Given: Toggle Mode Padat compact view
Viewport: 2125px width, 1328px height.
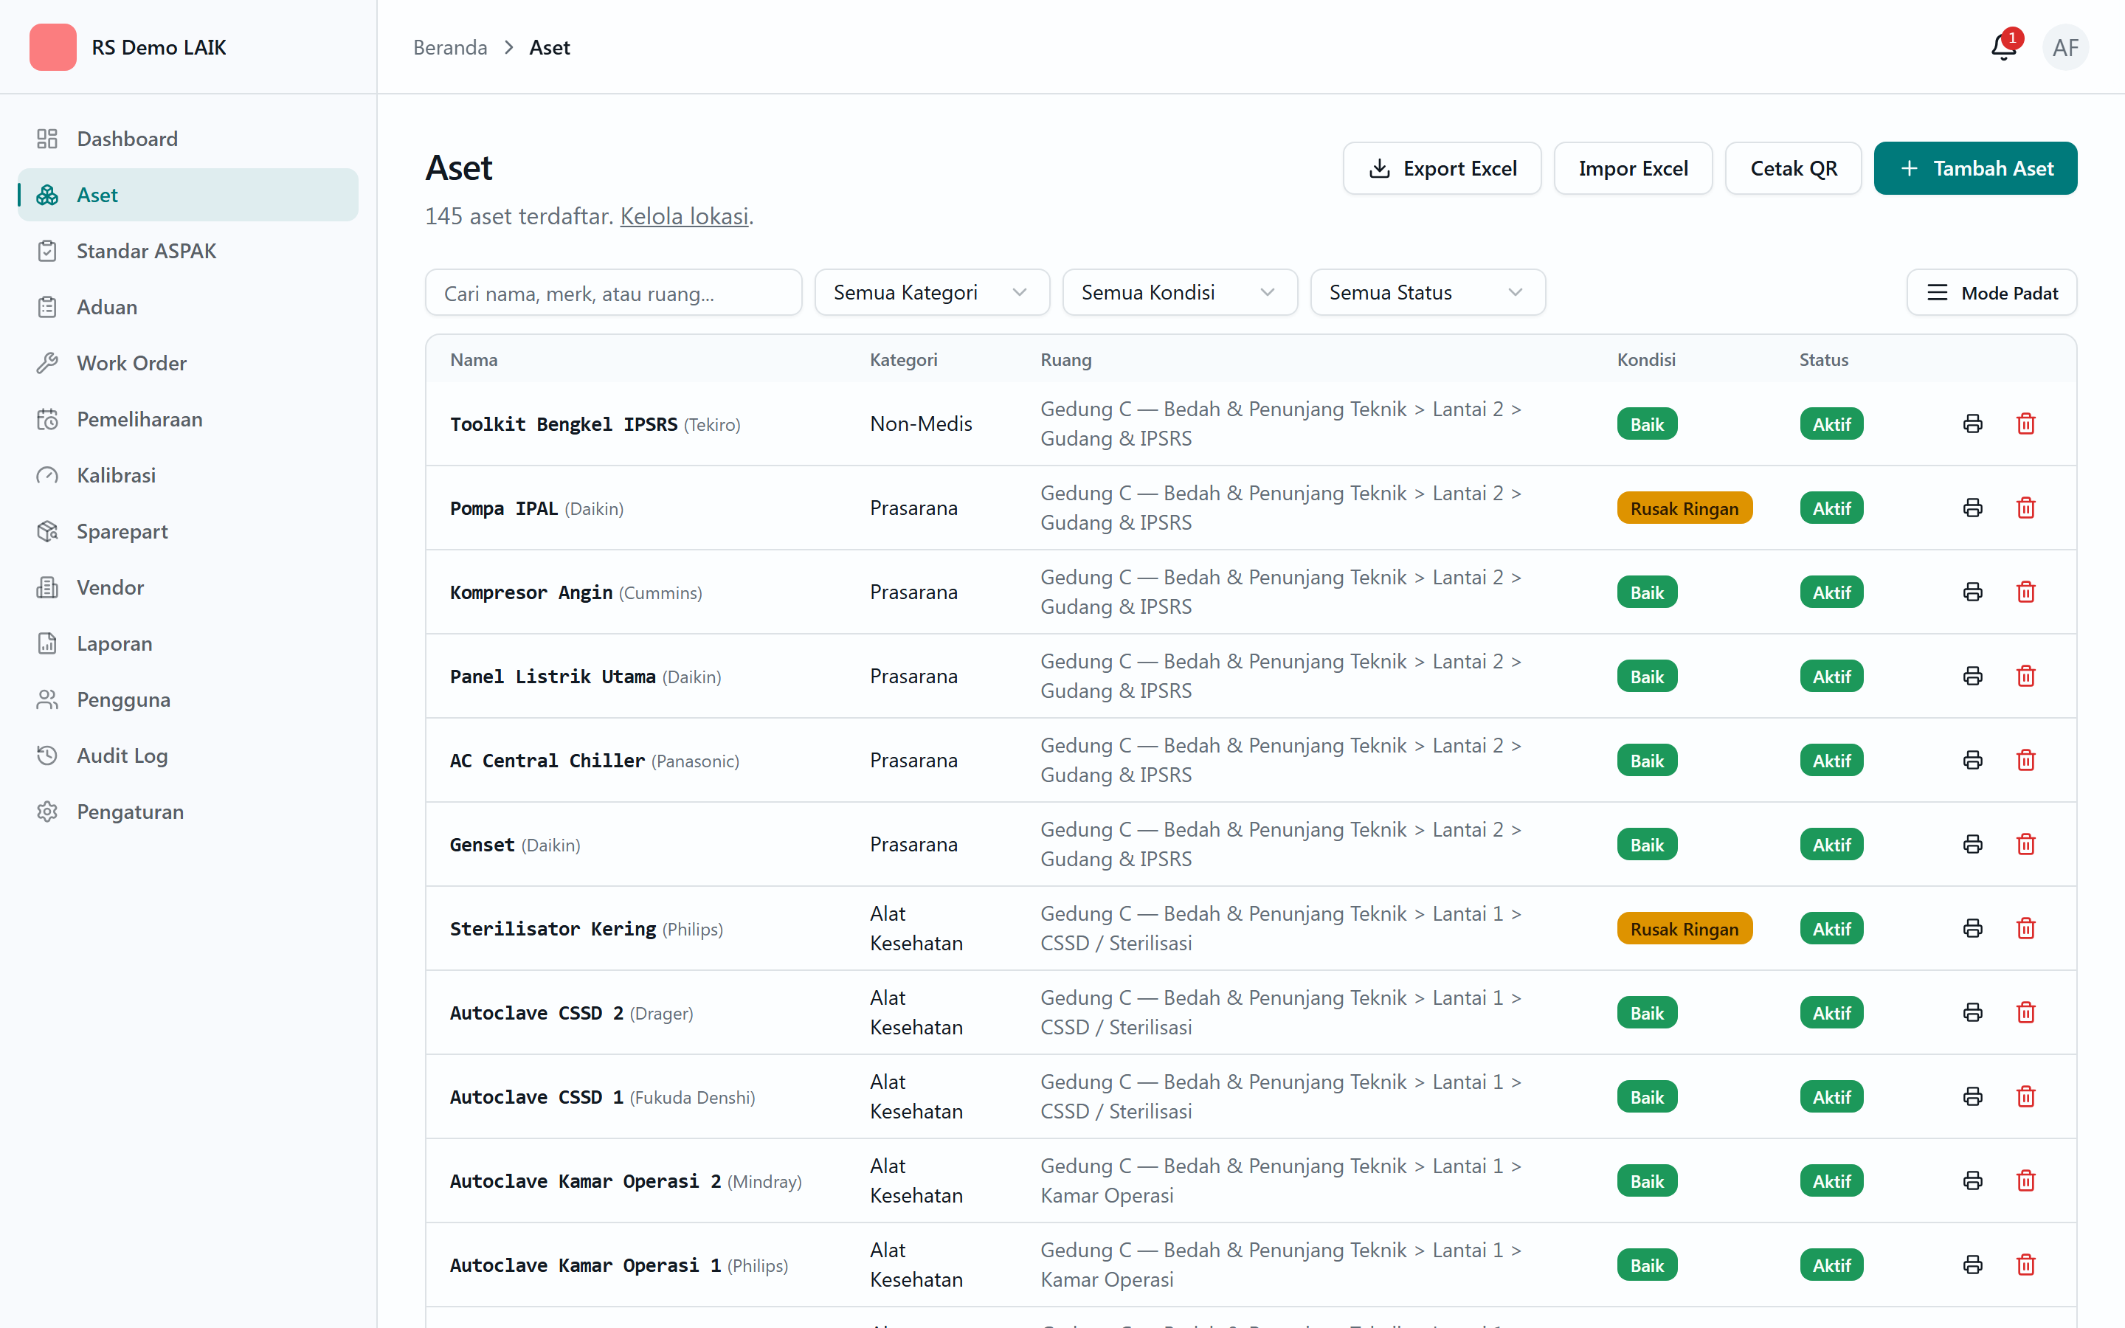Looking at the screenshot, I should coord(1991,292).
